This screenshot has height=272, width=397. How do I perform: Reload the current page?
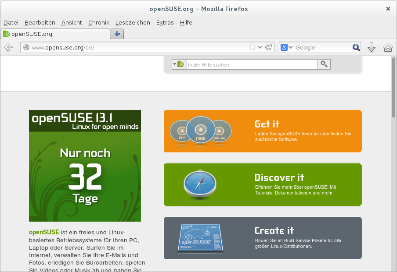coord(269,47)
